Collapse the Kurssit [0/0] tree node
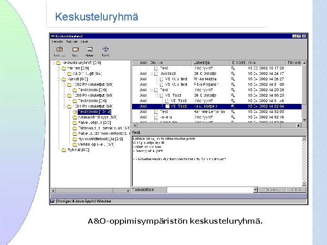 pos(59,79)
